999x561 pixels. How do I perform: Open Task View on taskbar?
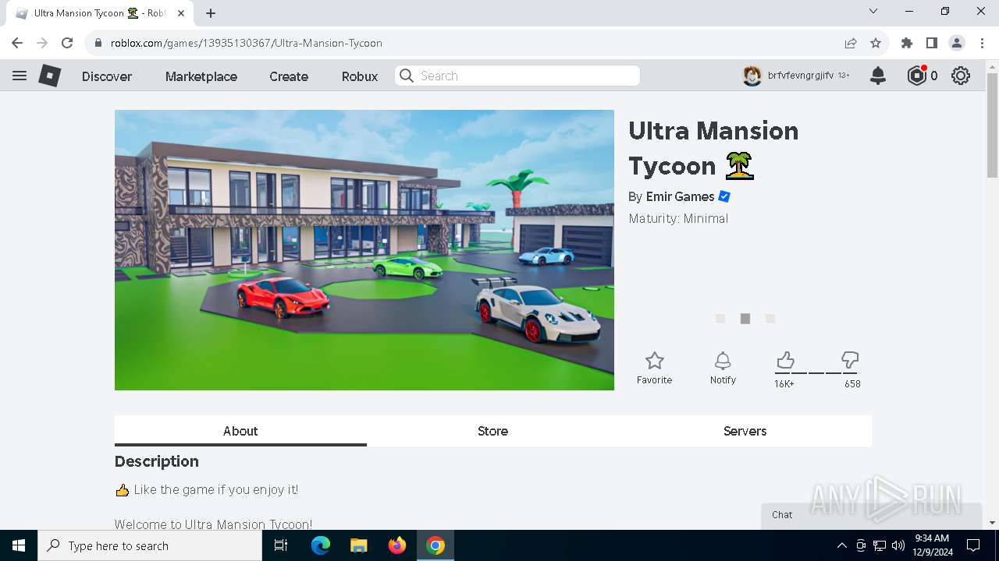tap(282, 545)
